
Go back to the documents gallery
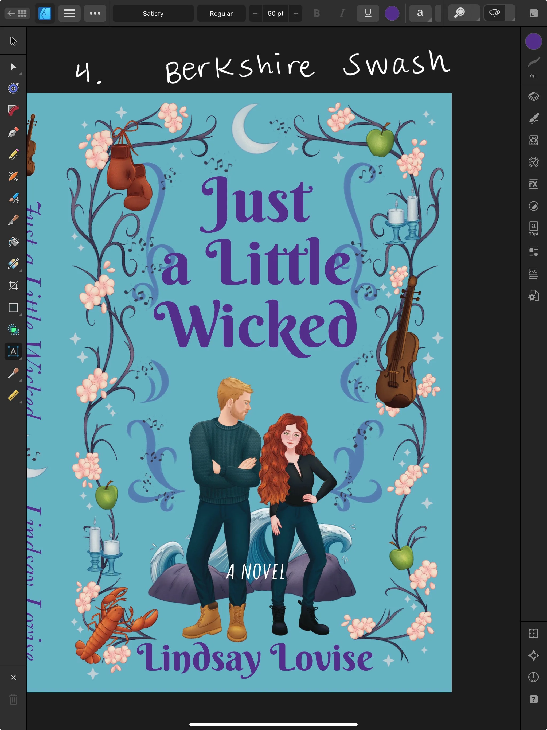tap(17, 14)
